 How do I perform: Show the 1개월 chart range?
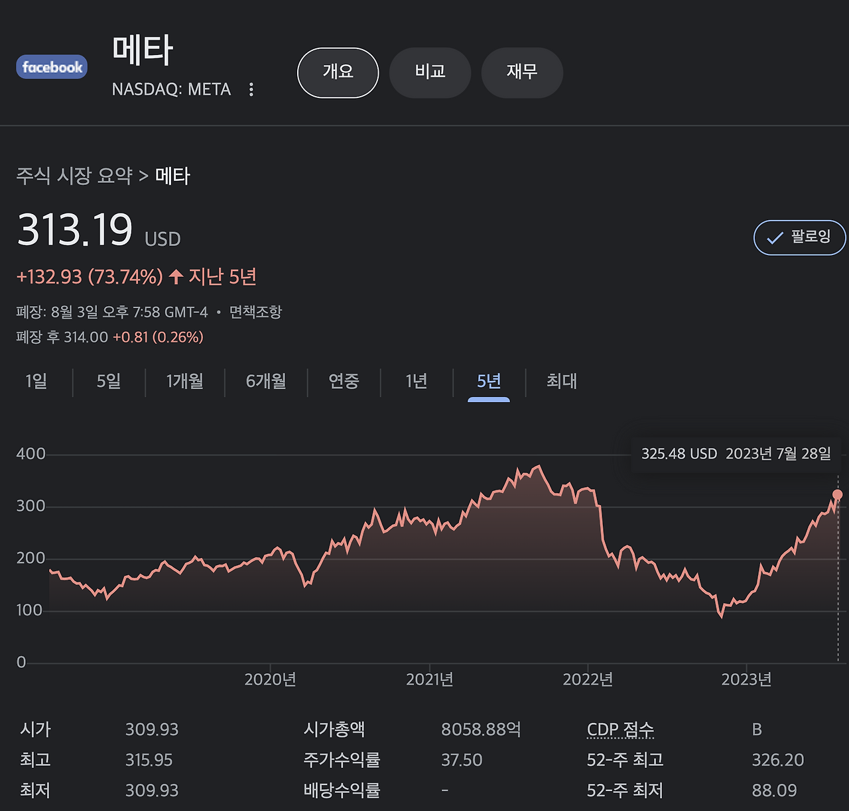pyautogui.click(x=184, y=381)
